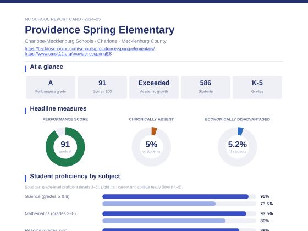Click the 93.5% value text

[267, 213]
